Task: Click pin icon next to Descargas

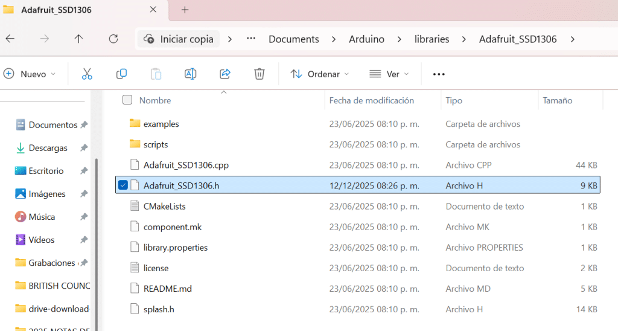Action: point(83,148)
